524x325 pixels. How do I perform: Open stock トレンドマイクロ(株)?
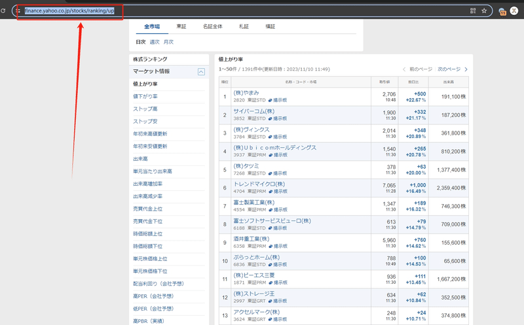tap(259, 184)
